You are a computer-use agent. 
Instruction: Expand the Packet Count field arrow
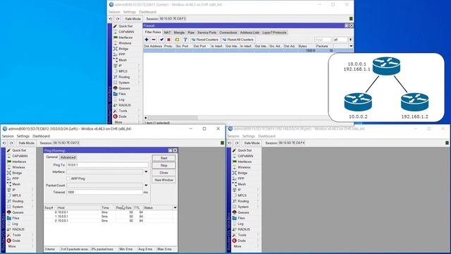click(x=146, y=185)
